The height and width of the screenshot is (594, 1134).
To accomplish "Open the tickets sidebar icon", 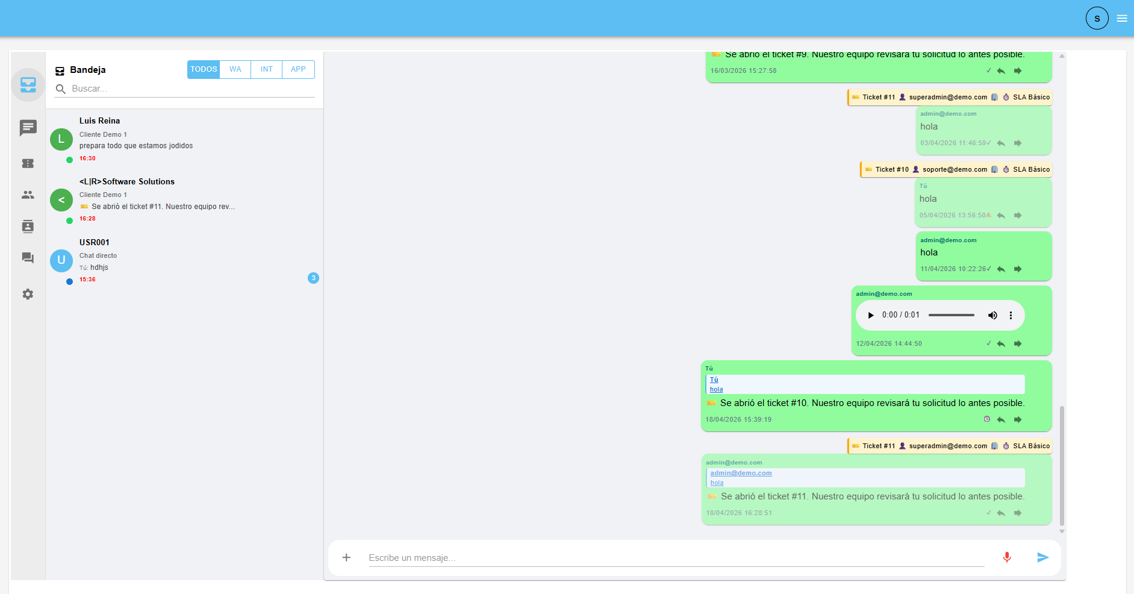I will coord(28,163).
